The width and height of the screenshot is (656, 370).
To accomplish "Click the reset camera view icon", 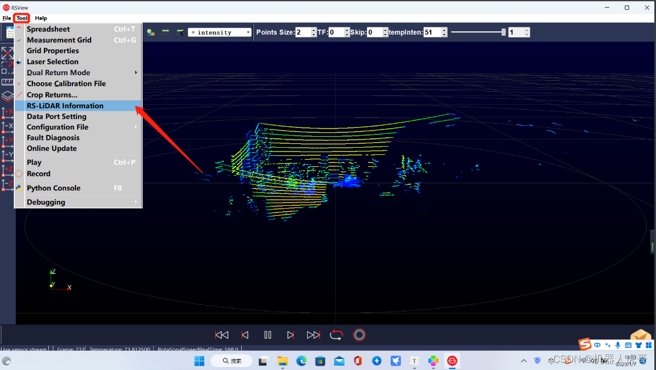I will click(x=8, y=53).
